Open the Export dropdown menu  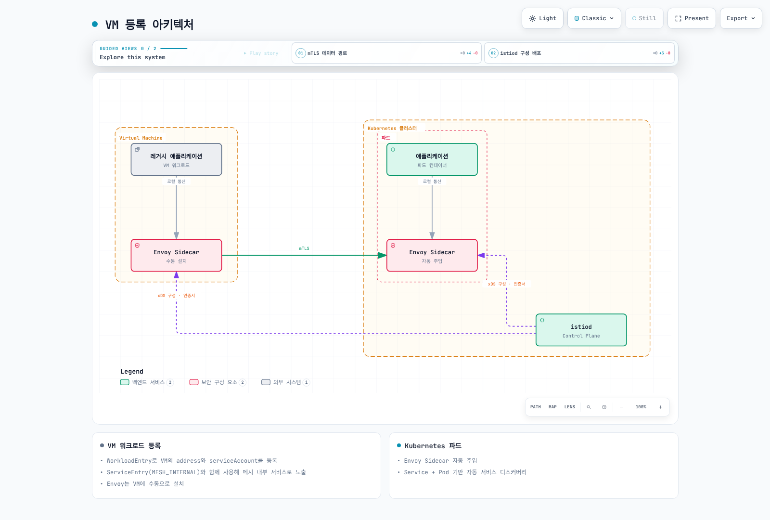click(741, 18)
